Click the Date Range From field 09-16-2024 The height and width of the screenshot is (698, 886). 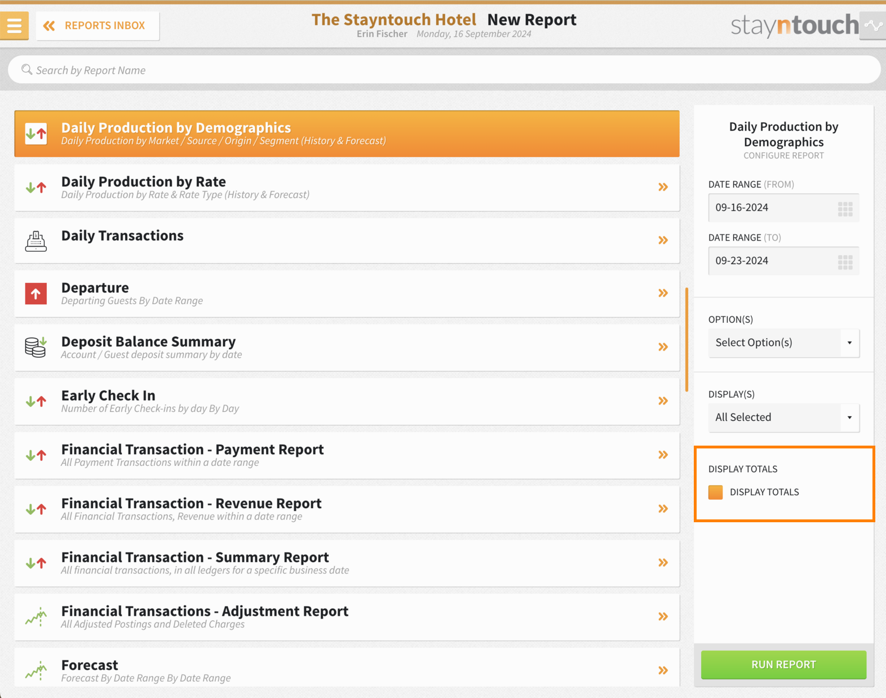click(x=783, y=207)
